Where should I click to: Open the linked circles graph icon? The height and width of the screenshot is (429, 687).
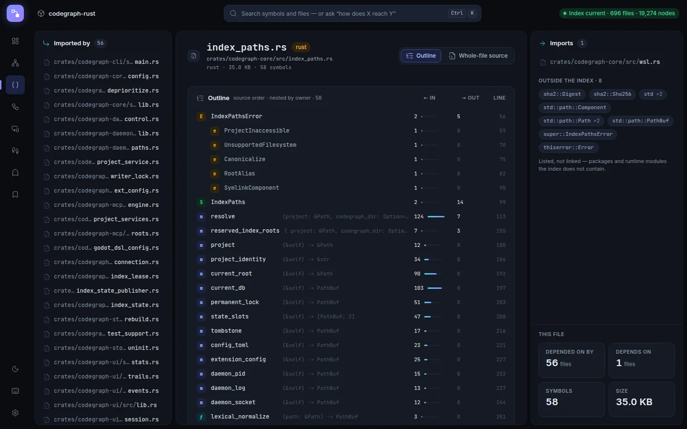point(15,107)
